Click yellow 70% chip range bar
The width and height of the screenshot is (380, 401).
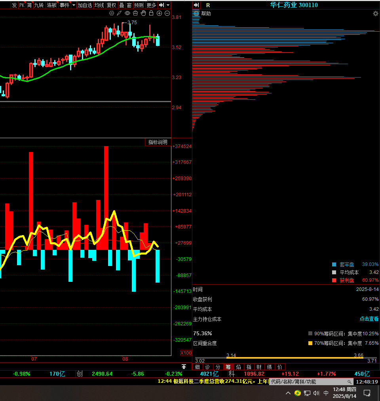pos(295,358)
